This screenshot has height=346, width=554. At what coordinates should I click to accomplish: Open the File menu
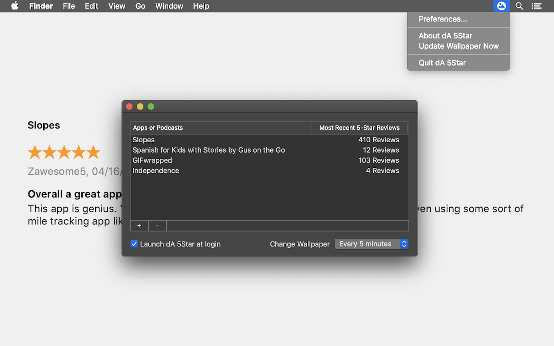69,6
